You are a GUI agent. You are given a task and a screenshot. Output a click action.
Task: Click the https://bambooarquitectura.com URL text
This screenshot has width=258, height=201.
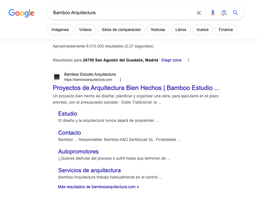coord(88,80)
